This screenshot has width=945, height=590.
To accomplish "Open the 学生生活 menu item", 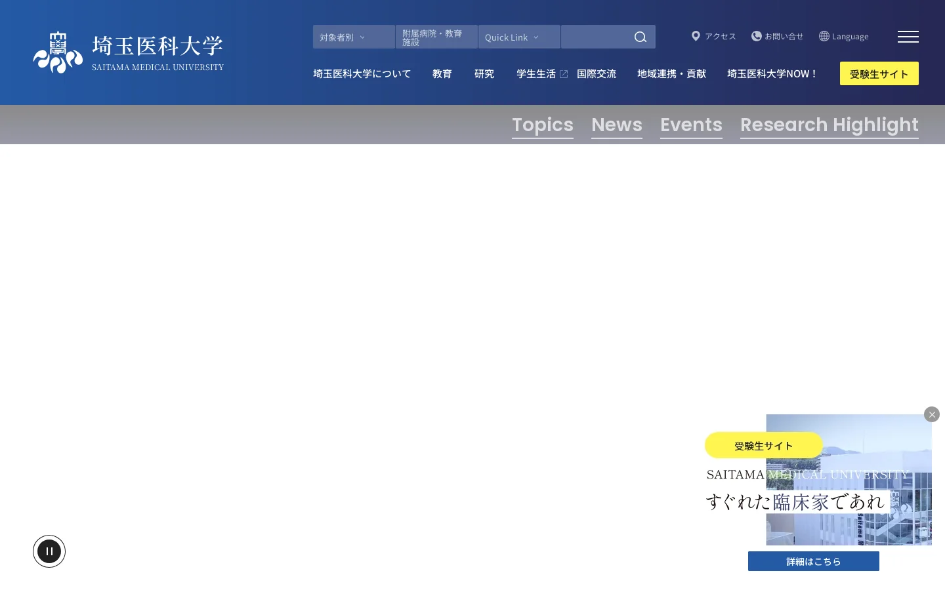I will click(542, 73).
